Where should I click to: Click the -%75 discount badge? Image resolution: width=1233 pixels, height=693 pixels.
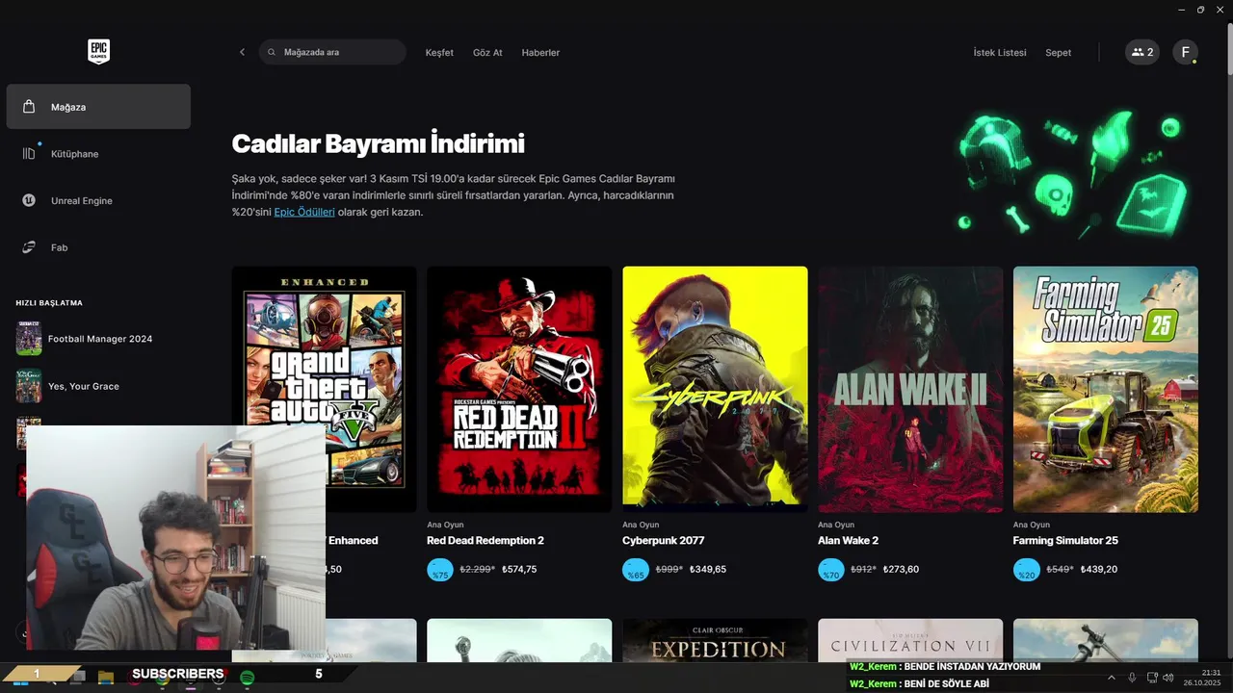point(439,570)
